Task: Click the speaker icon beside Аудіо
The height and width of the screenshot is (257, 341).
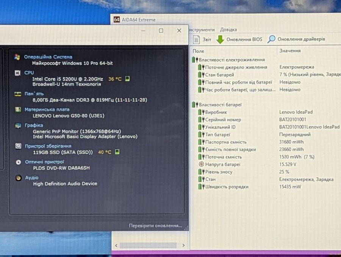Action: point(19,178)
